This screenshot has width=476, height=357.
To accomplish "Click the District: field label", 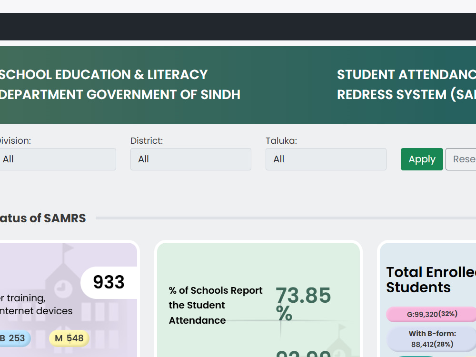I will point(147,141).
